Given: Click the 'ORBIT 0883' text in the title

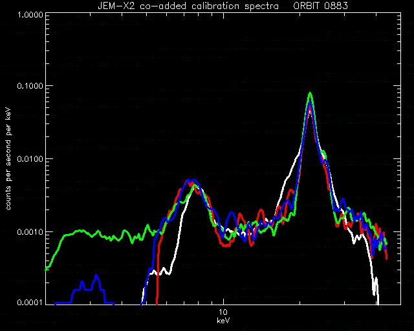Looking at the screenshot, I should tap(320, 6).
